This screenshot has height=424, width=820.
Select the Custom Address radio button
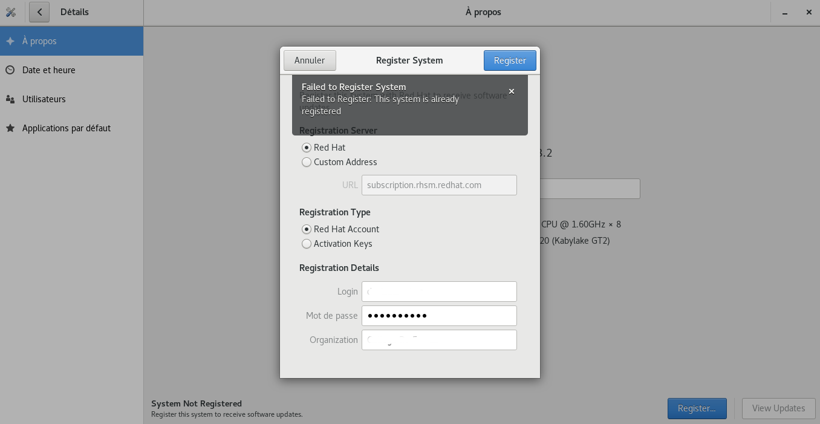point(307,162)
